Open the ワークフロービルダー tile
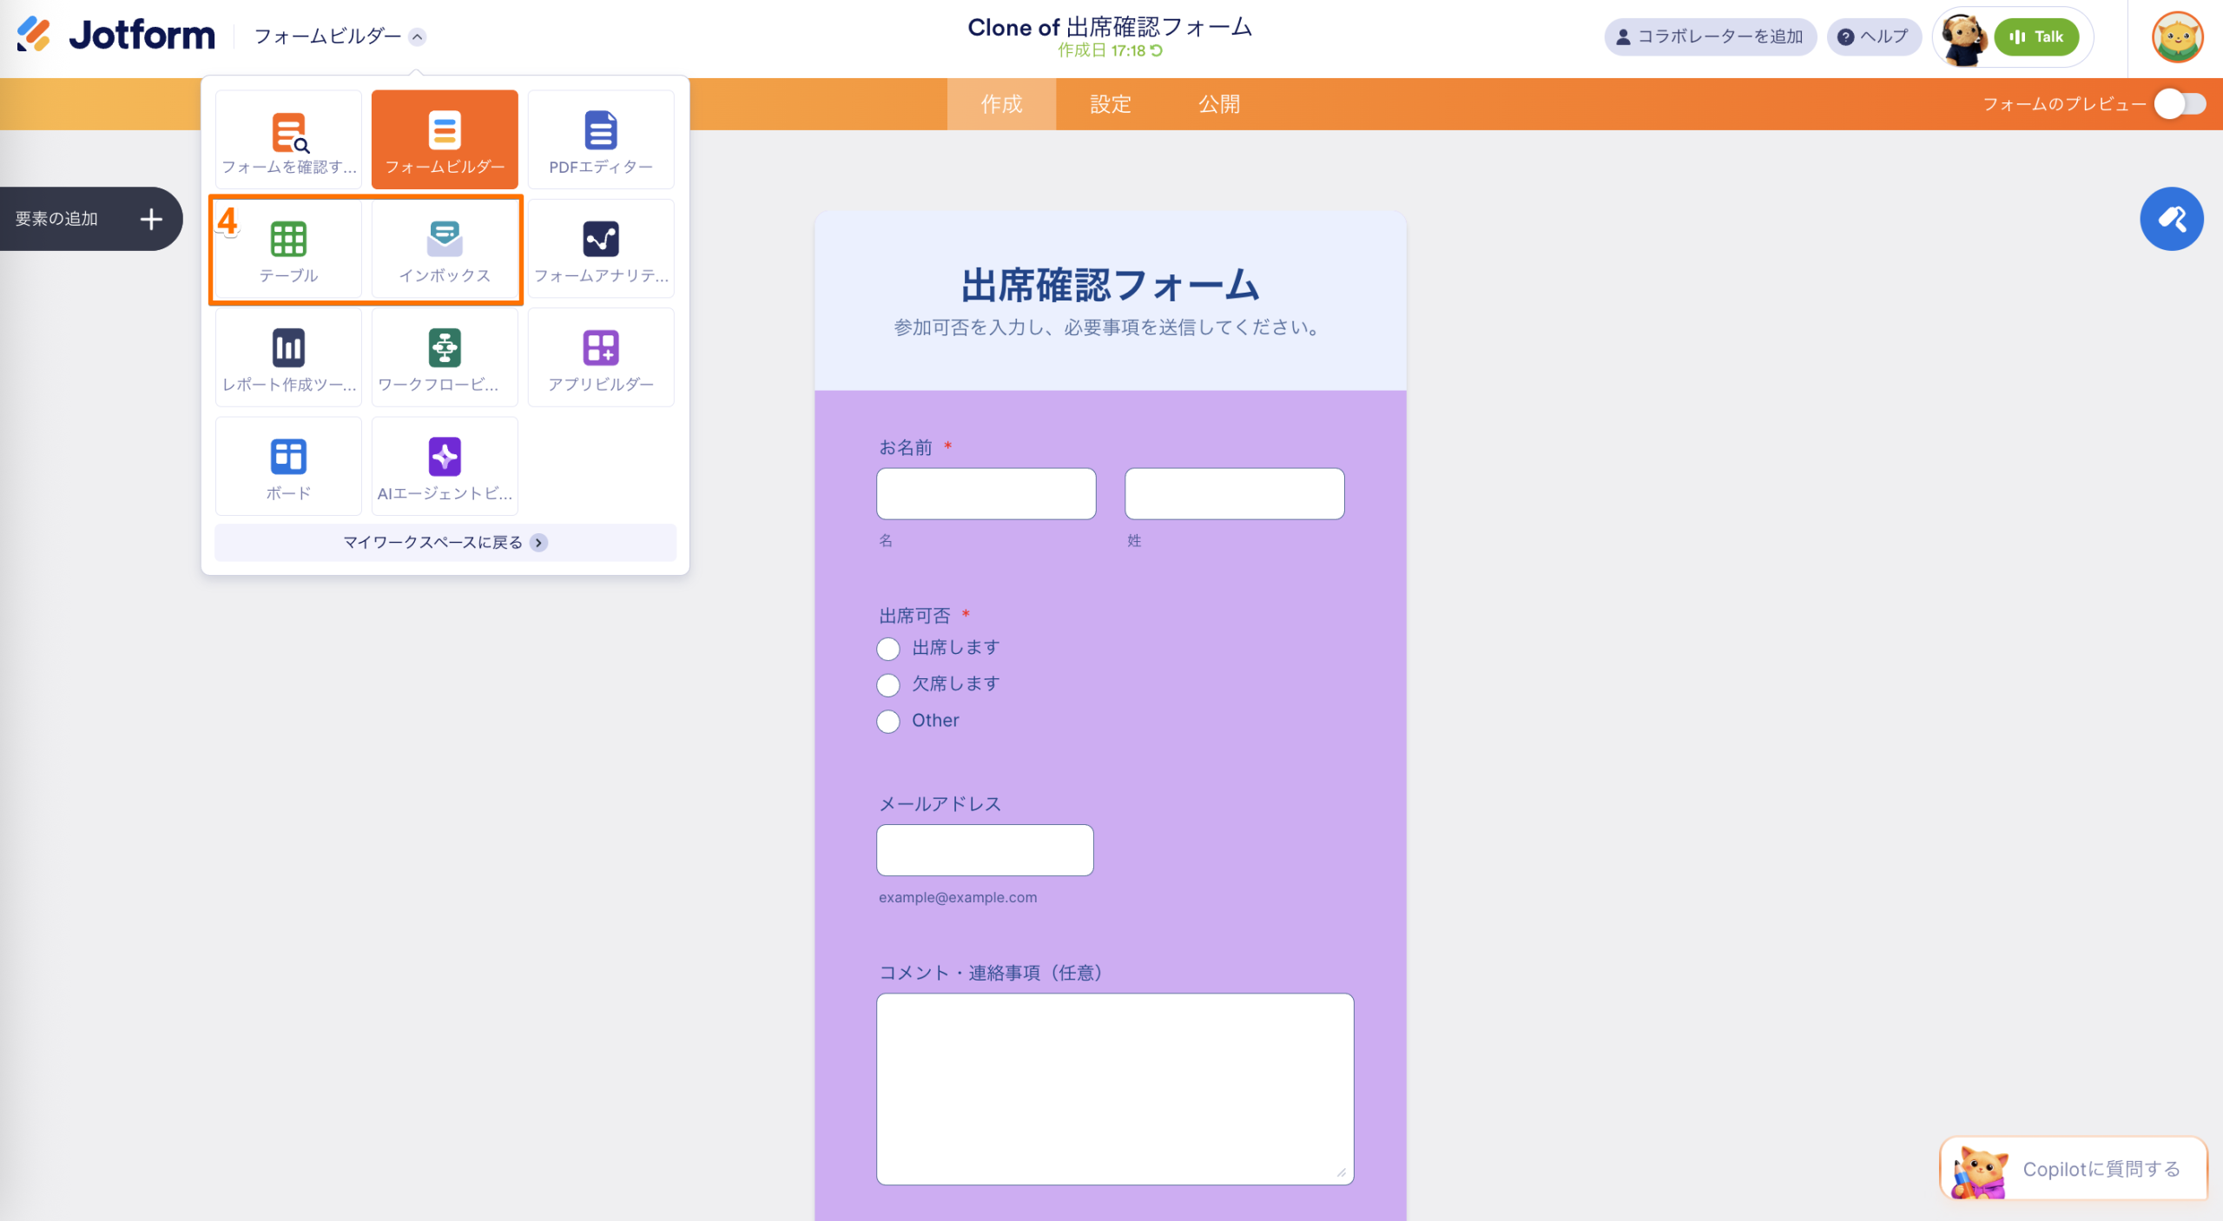The height and width of the screenshot is (1221, 2223). (x=445, y=358)
